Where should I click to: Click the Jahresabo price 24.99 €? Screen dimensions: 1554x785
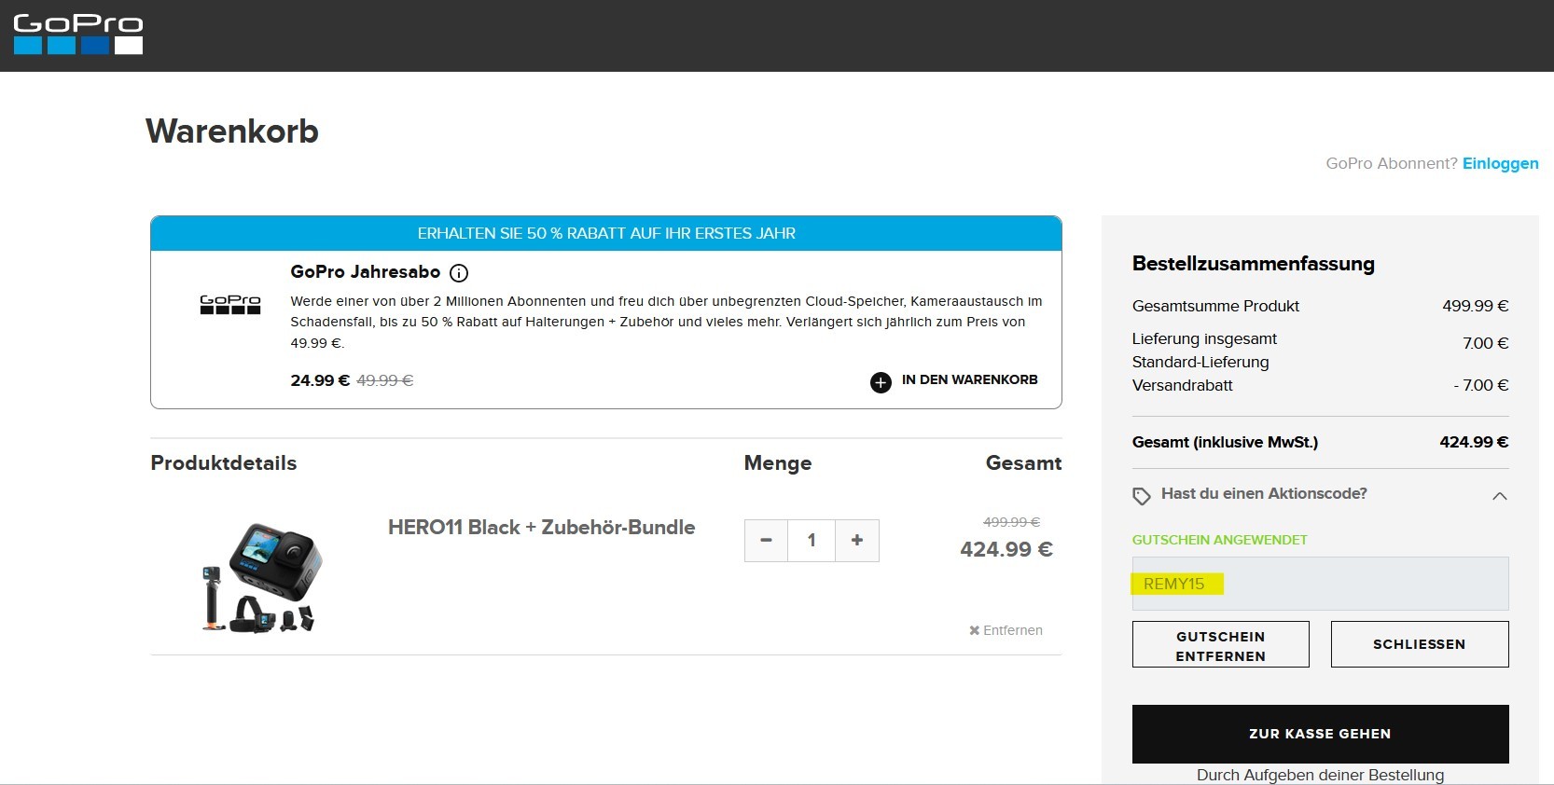tap(320, 380)
